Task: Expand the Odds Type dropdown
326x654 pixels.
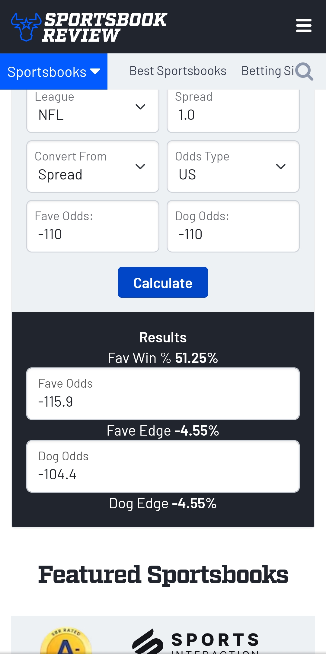Action: 233,167
